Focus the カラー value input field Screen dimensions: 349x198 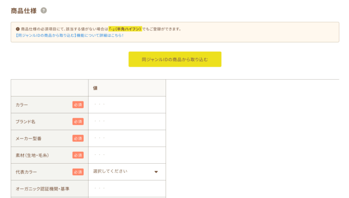[x=127, y=104]
